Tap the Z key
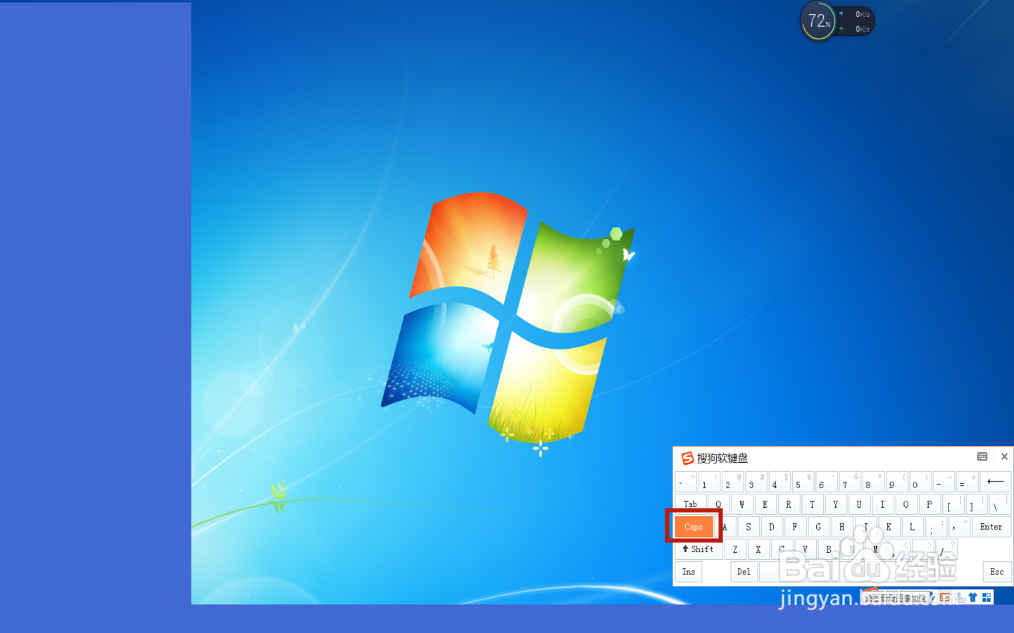 click(x=735, y=549)
